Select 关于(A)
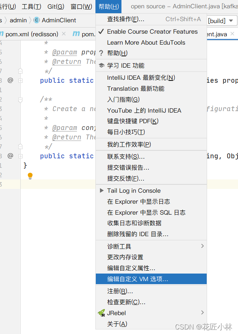 151,324
